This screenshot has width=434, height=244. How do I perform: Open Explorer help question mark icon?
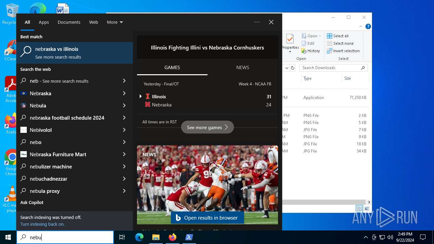click(x=368, y=26)
